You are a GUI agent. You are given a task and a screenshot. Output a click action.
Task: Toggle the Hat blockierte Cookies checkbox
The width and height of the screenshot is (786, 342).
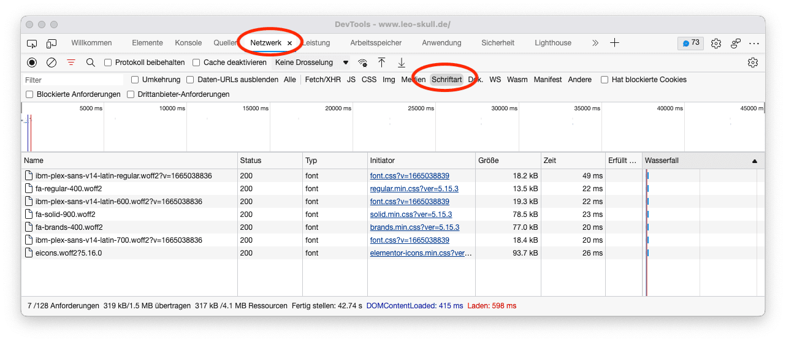(x=605, y=80)
